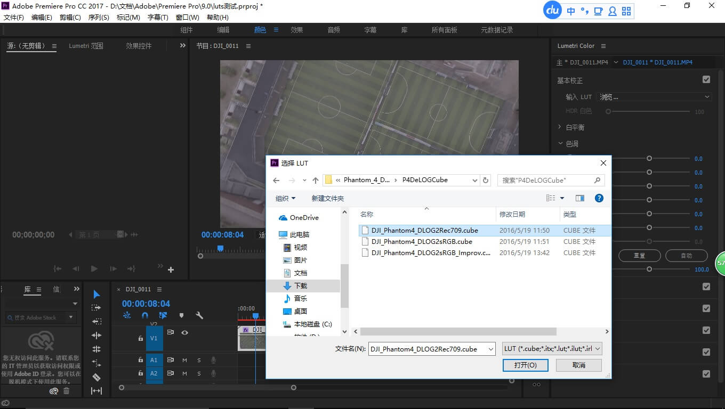725x409 pixels.
Task: Mute audio track A1
Action: (184, 360)
